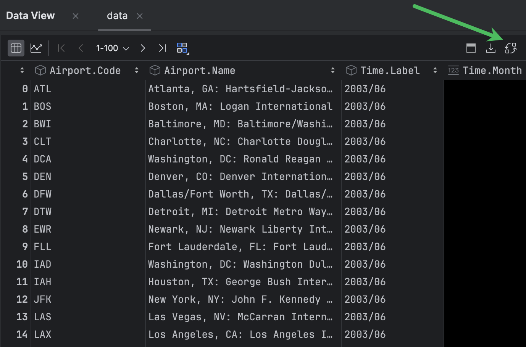Click the type icon beside Airport.Code
Screen dimensions: 526x347
point(40,70)
